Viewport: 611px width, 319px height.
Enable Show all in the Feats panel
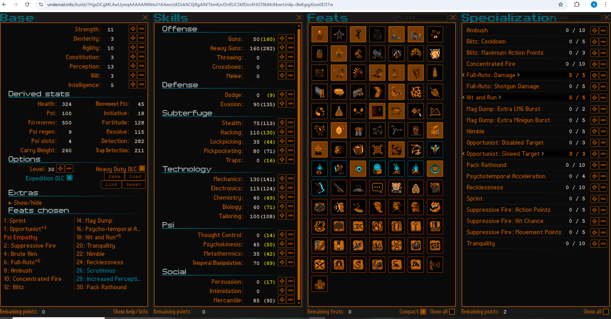coord(452,311)
